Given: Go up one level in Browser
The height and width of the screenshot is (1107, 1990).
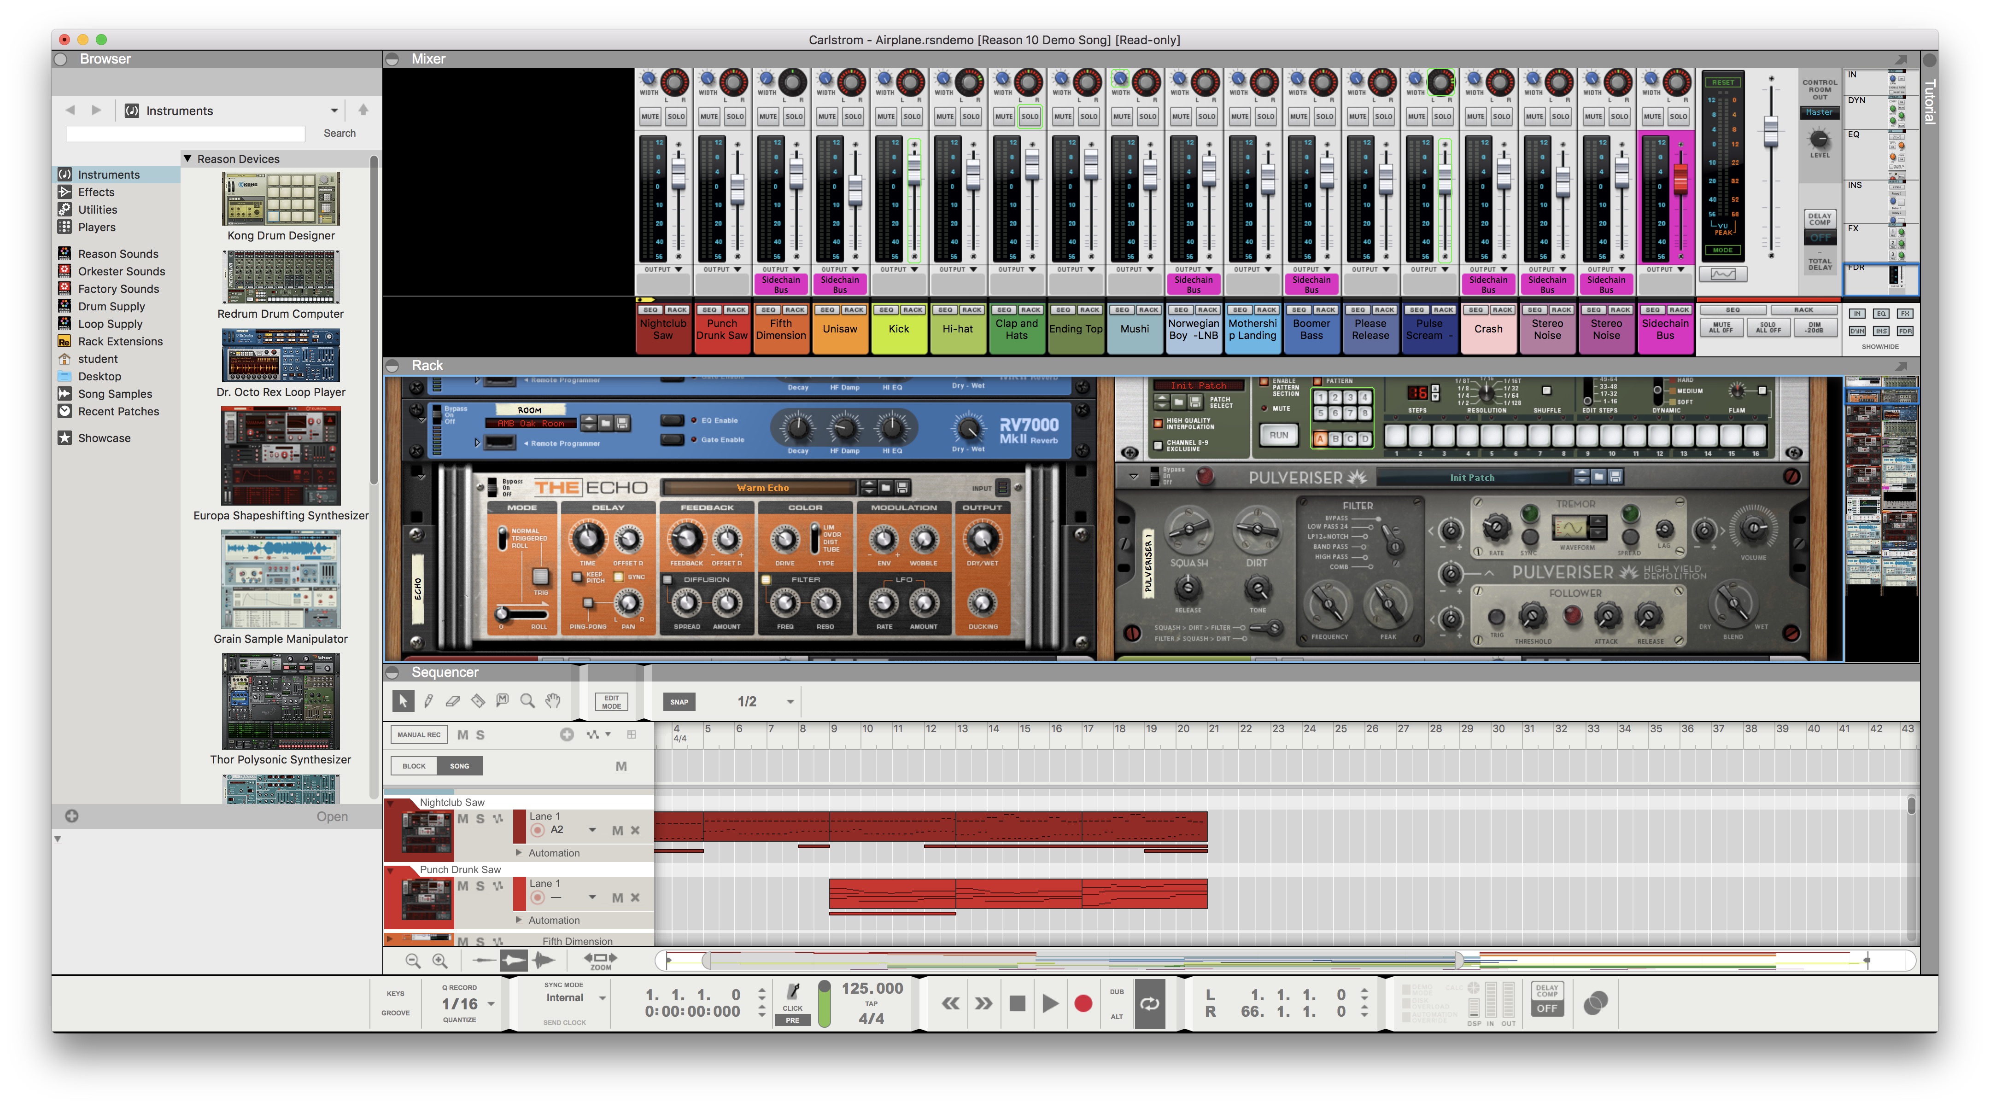Looking at the screenshot, I should click(363, 110).
